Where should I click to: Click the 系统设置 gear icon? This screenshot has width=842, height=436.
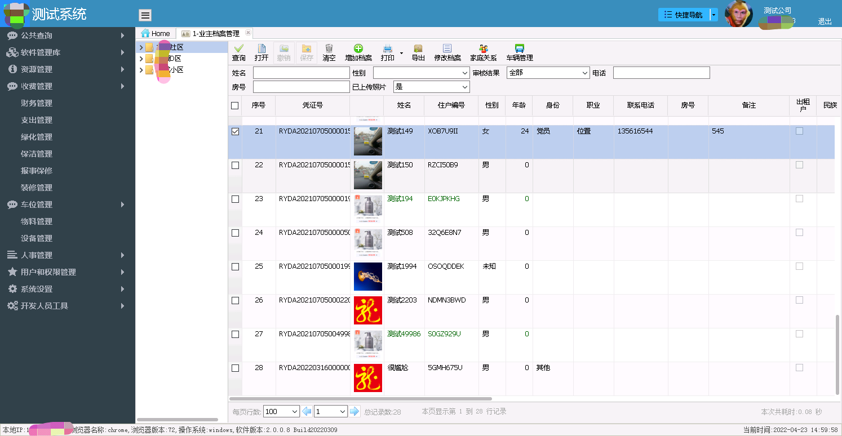(x=12, y=289)
